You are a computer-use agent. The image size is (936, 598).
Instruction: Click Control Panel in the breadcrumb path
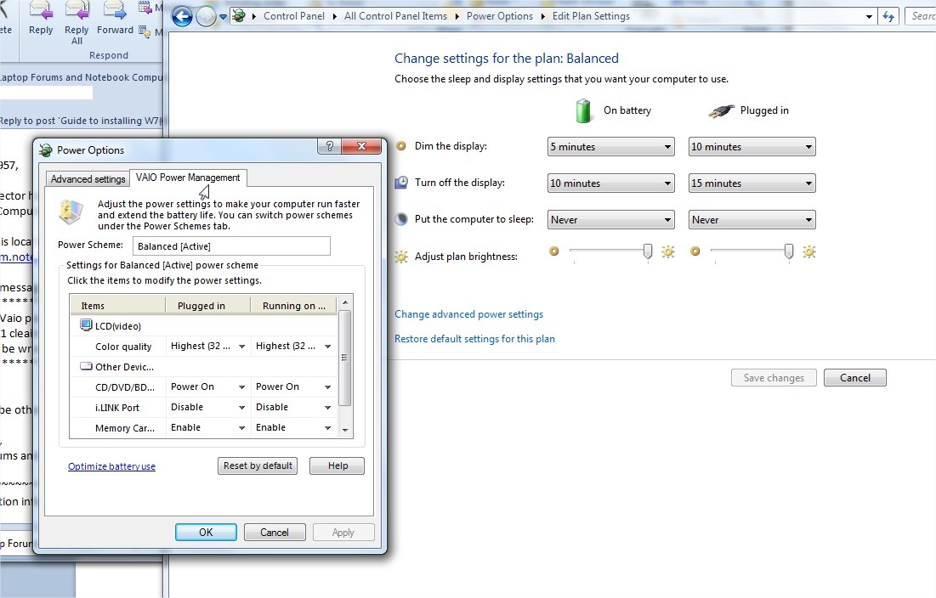pos(294,16)
